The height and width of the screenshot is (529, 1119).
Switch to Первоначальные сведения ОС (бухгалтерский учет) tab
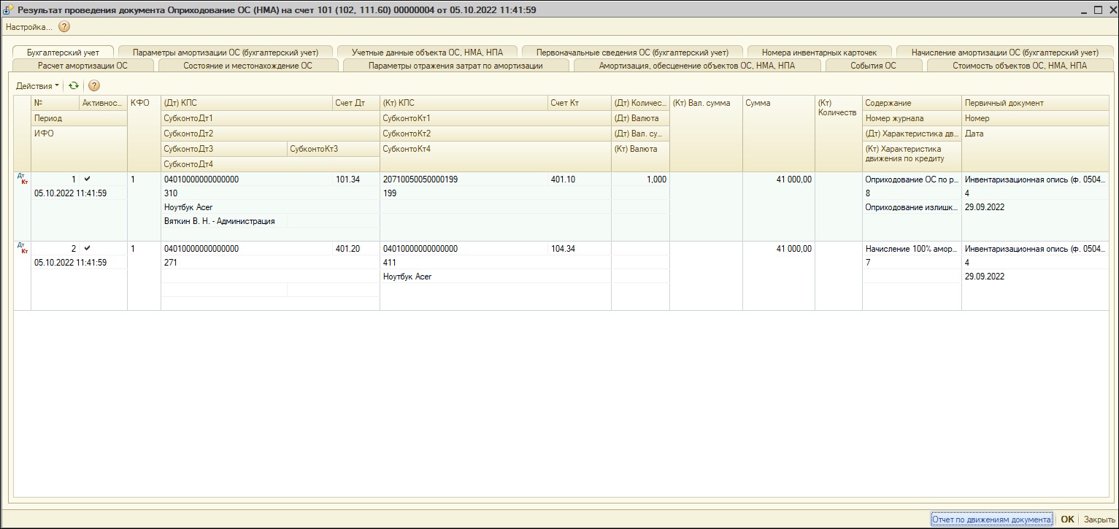[x=632, y=53]
